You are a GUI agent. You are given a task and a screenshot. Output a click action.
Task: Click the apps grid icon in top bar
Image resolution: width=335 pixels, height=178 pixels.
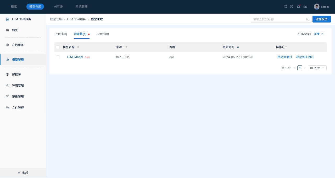[285, 7]
